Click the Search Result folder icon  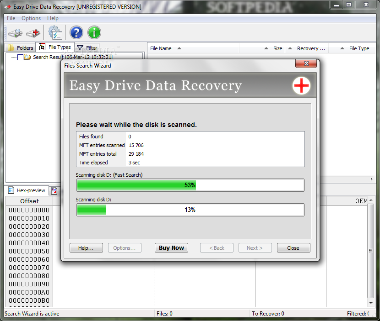[27, 57]
